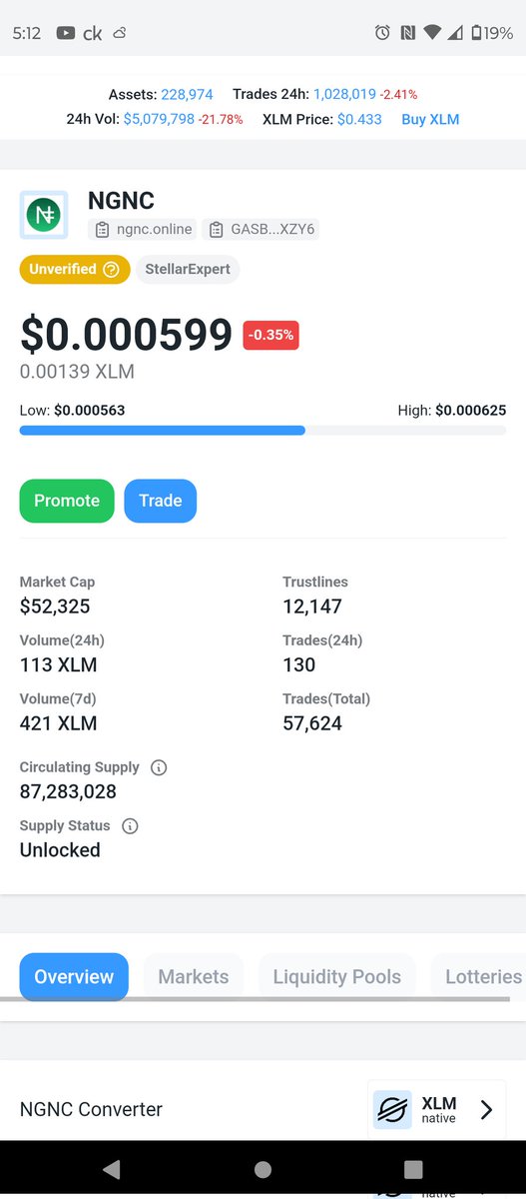Switch to Overview tab

coord(74,977)
